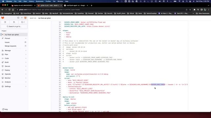Open the GitLab logo home link
Viewport: 211px width, 118px height.
click(3, 18)
